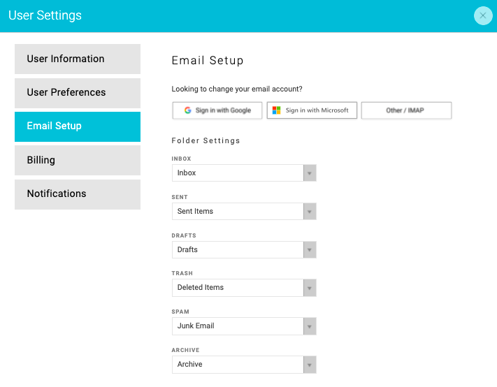The width and height of the screenshot is (497, 387).
Task: Click the Junk Email combo box
Action: [244, 326]
